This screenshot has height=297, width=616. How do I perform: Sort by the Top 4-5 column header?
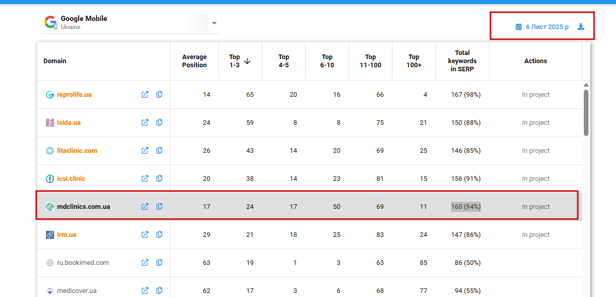coord(284,61)
